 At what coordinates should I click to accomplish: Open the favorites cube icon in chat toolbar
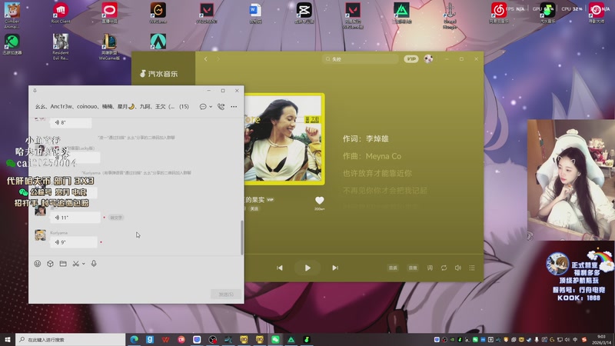50,264
